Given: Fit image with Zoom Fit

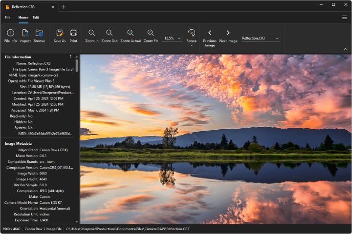Looking at the screenshot, I should pyautogui.click(x=151, y=33).
